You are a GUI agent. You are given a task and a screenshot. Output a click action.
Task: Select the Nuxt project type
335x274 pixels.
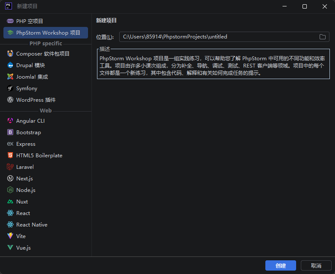tap(46, 202)
